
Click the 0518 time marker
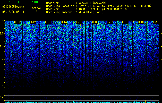125,22
